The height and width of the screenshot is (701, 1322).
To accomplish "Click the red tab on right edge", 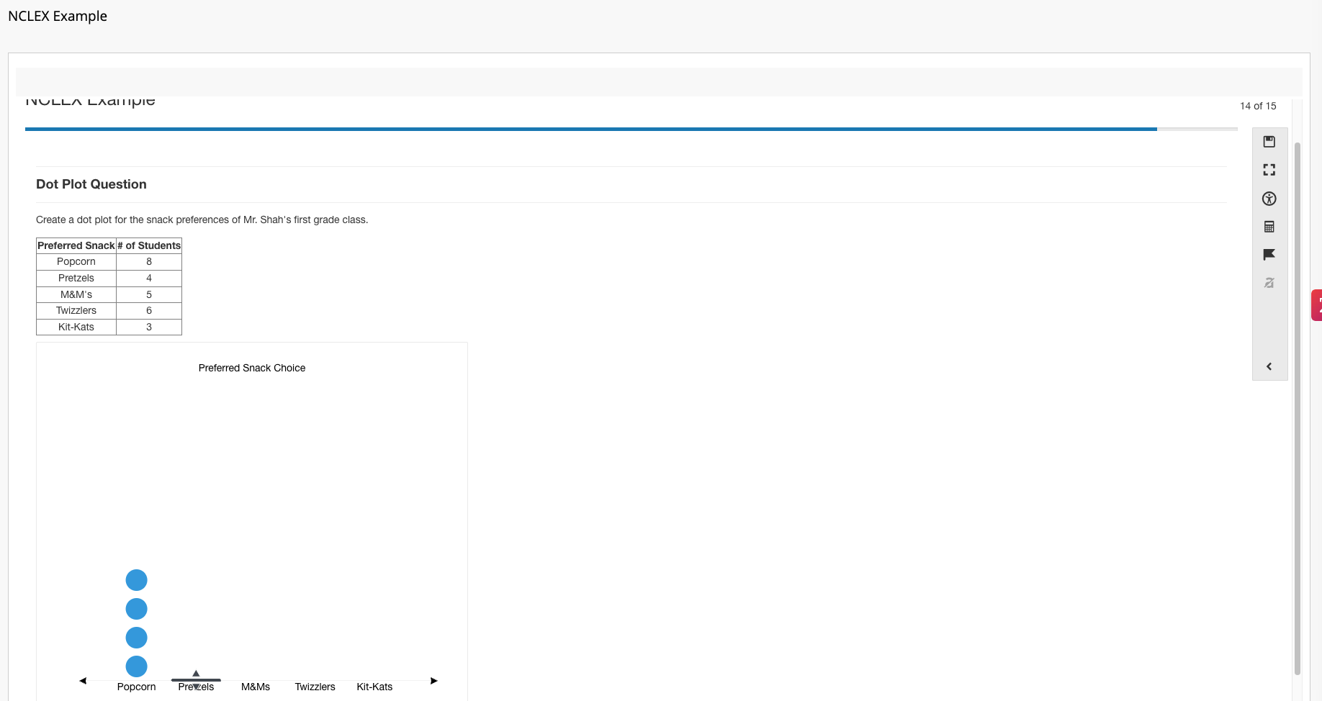I will pos(1316,304).
